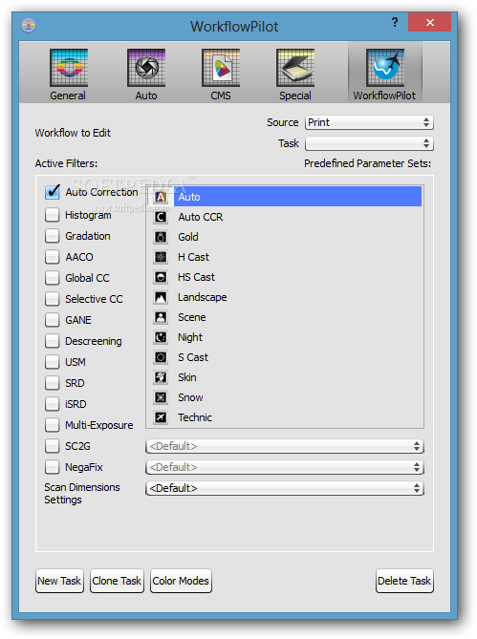Open the Auto preferences aperture icon
This screenshot has height=639, width=477.
146,68
